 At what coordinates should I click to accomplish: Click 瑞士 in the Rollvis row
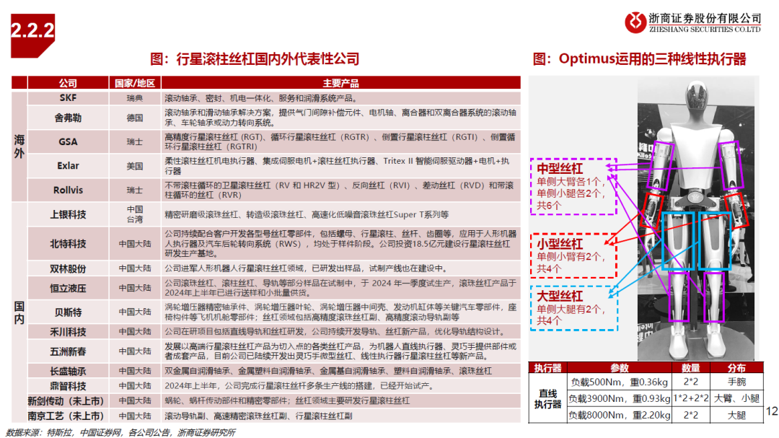point(135,190)
